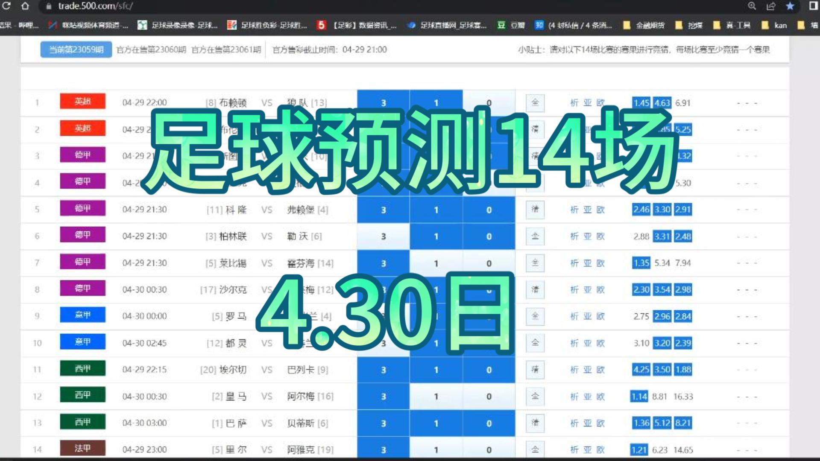The image size is (820, 461).
Task: Toggle result 1 for 莱比锡 vs 霍芬海姆
Action: pos(436,263)
